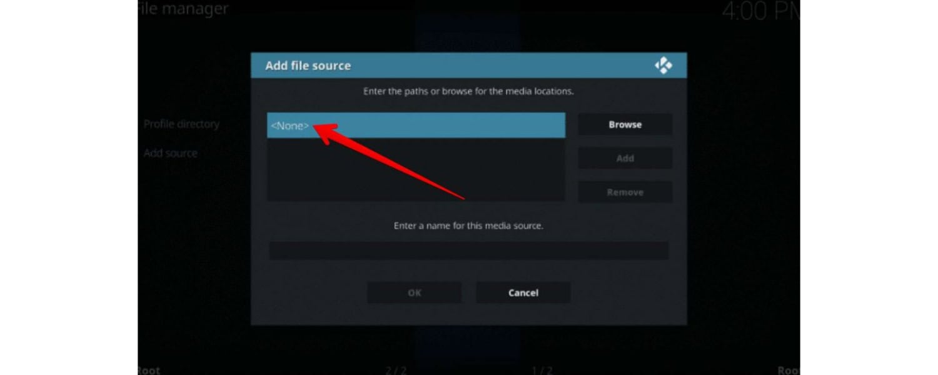
Task: Click the empty area below the <None> entry
Action: (416, 169)
